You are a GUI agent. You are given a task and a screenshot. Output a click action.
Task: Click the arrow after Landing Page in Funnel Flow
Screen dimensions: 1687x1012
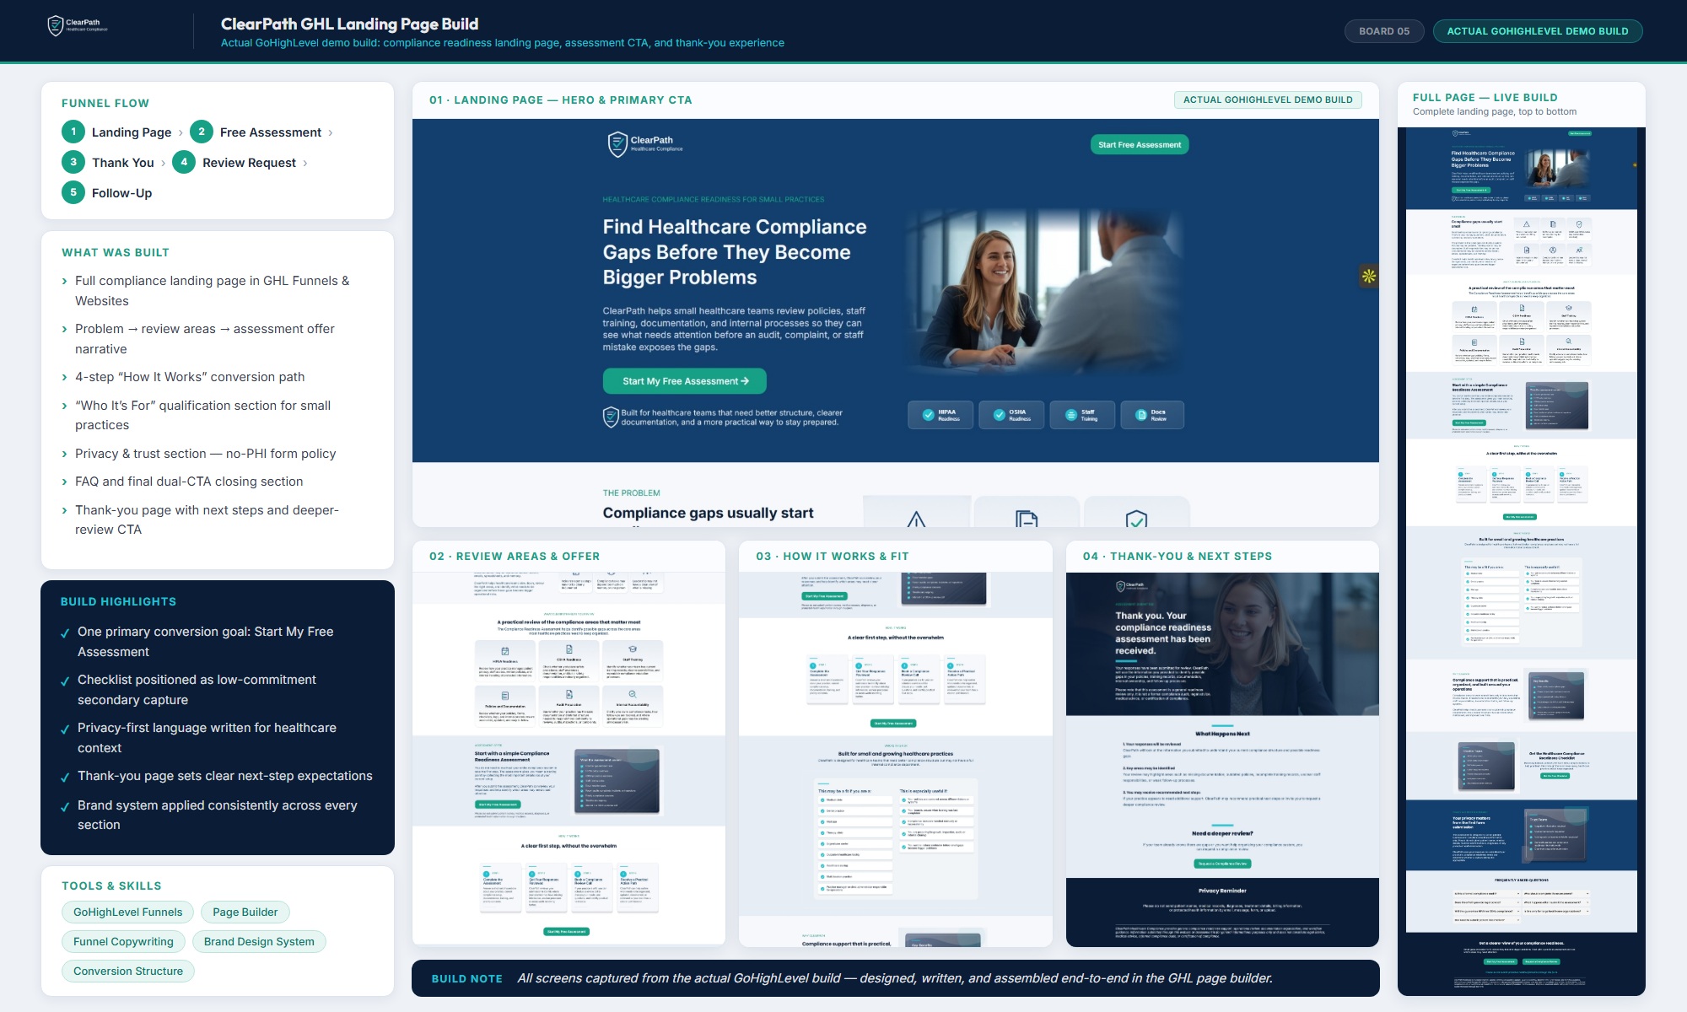pos(181,133)
